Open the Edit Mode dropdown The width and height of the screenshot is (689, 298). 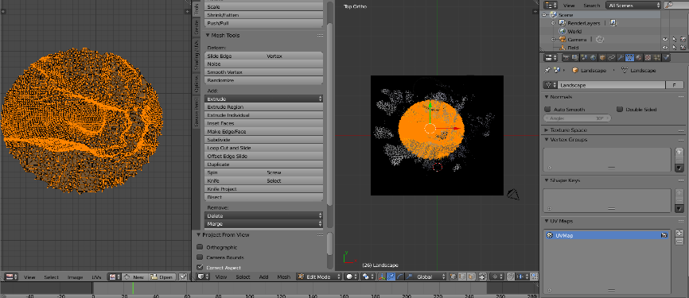click(x=320, y=277)
